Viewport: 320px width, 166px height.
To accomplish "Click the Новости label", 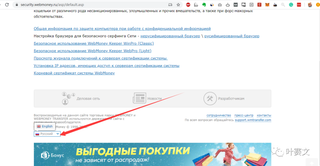I will click(x=154, y=99).
